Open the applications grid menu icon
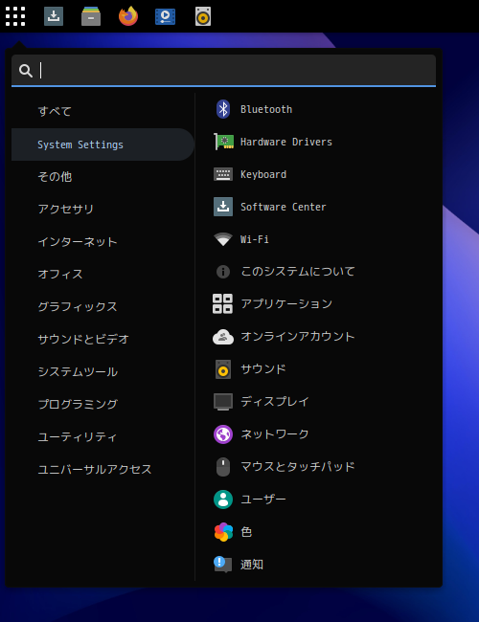The image size is (479, 622). coord(15,16)
